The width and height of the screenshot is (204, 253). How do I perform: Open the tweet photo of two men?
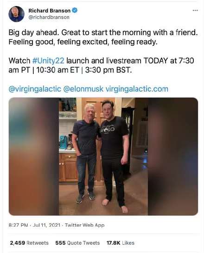coord(103,156)
